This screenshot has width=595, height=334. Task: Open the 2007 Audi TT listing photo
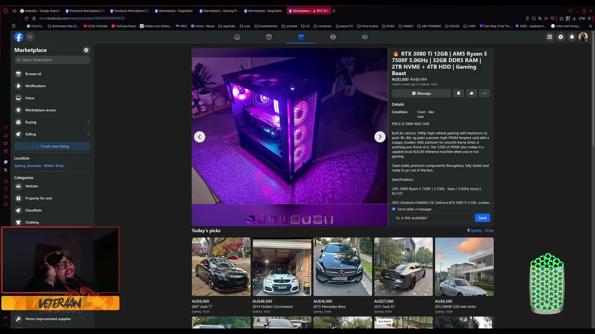pyautogui.click(x=221, y=267)
